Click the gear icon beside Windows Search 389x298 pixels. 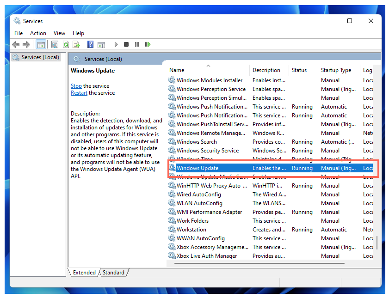click(x=172, y=141)
